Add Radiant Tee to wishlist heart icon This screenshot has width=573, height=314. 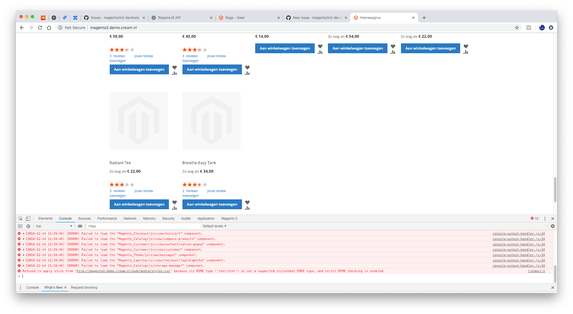pos(174,202)
